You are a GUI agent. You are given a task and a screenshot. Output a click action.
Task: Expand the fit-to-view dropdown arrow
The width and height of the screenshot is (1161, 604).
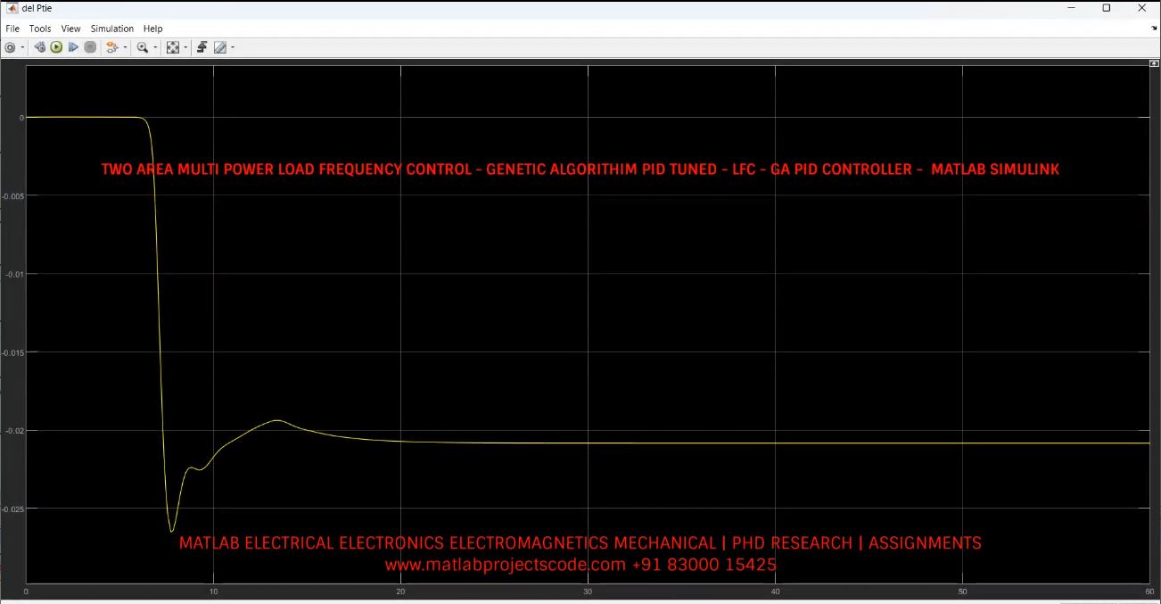pyautogui.click(x=185, y=47)
